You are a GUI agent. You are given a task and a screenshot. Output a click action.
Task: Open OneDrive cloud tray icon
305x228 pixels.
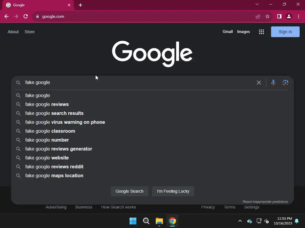click(249, 221)
